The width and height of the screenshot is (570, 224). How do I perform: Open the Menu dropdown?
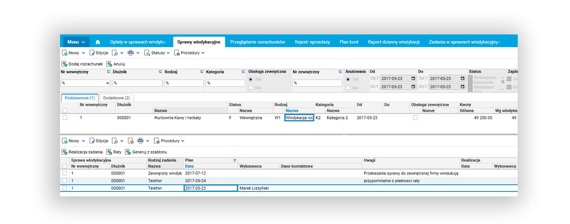coord(77,42)
